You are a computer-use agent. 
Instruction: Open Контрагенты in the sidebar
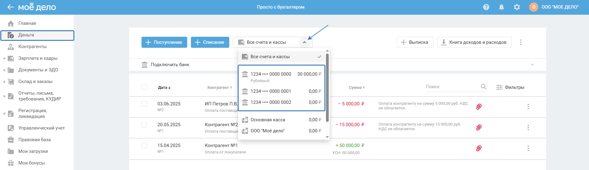(x=33, y=47)
